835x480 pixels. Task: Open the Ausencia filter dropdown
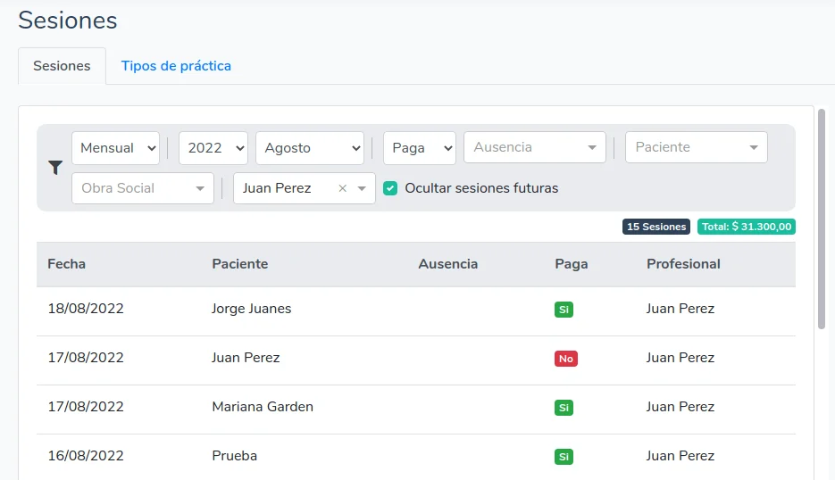coord(534,148)
